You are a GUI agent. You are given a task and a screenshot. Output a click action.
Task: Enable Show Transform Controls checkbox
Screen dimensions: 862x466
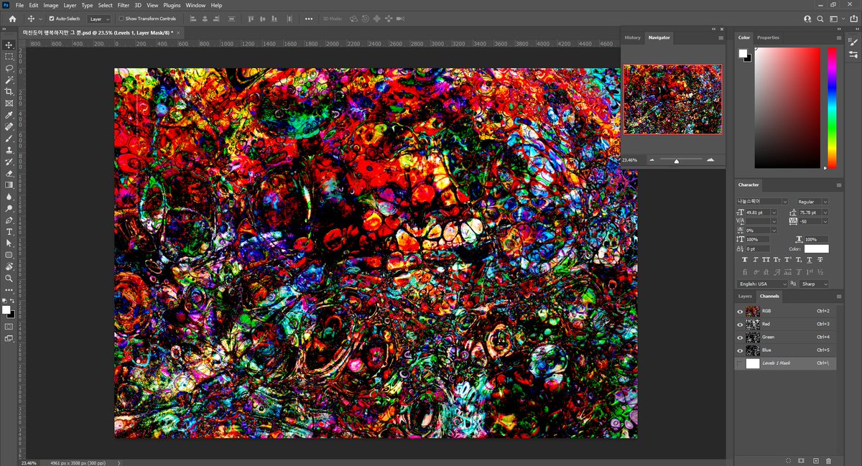(x=121, y=19)
